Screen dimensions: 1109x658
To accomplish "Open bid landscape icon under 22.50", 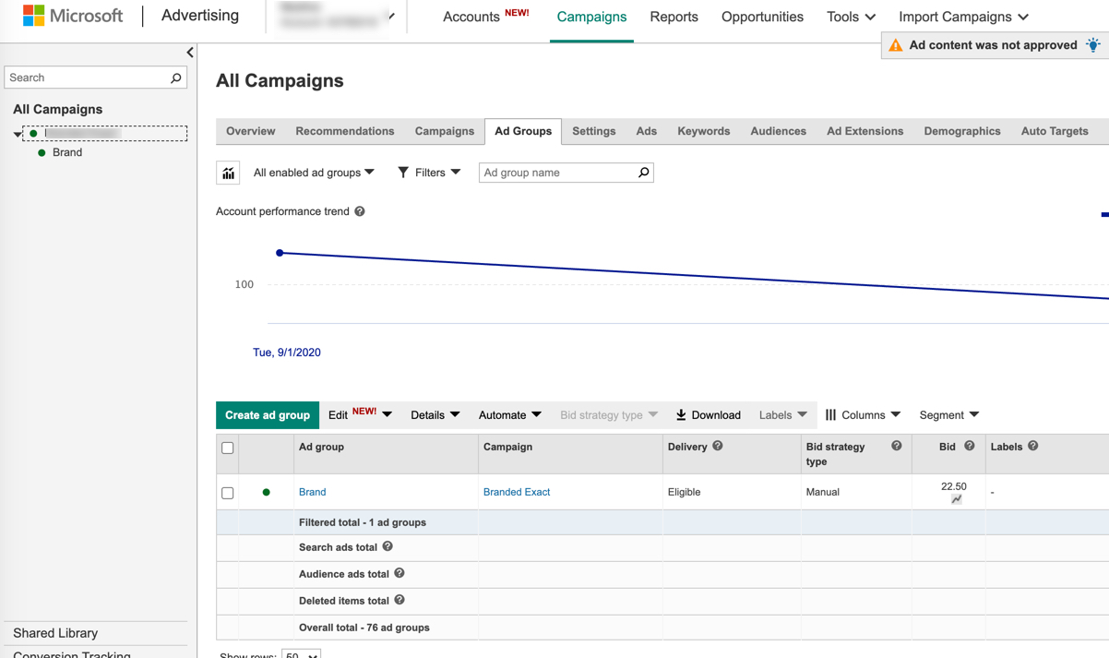I will tap(956, 499).
